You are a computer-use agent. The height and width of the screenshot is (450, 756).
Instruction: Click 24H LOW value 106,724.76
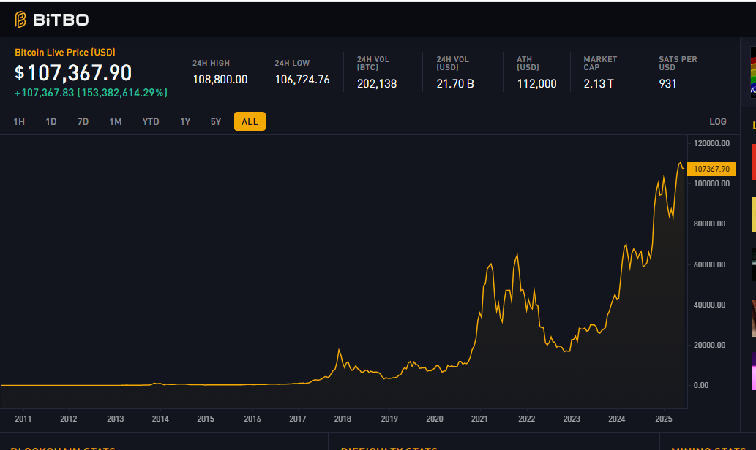click(x=302, y=80)
